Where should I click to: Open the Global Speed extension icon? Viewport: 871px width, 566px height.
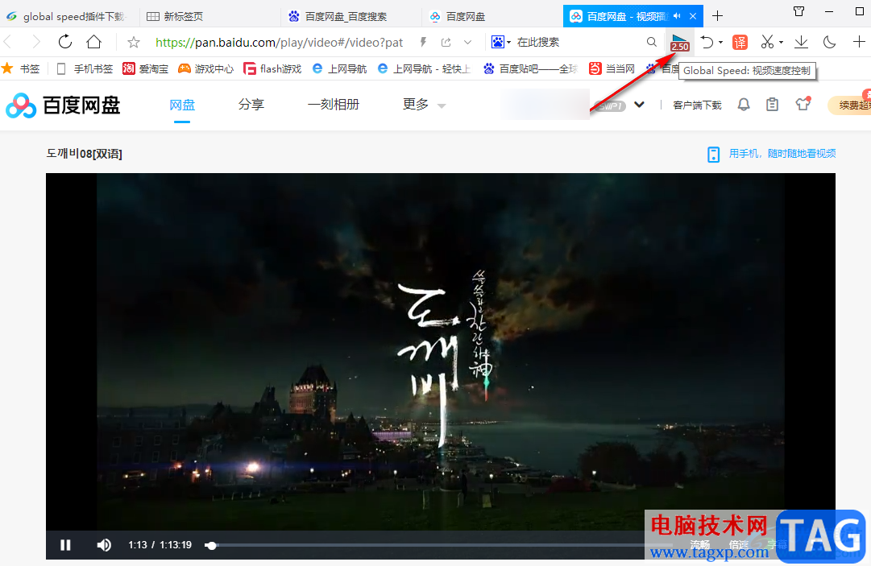(679, 43)
